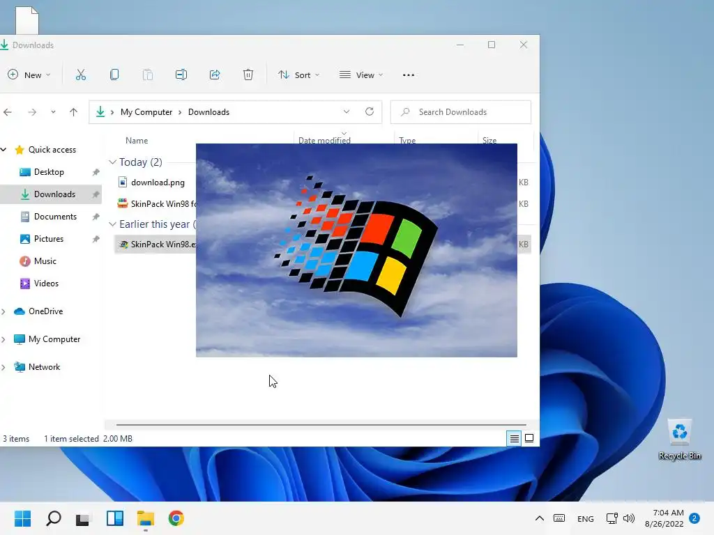Open Videos in the sidebar
This screenshot has height=535, width=714.
[46, 284]
